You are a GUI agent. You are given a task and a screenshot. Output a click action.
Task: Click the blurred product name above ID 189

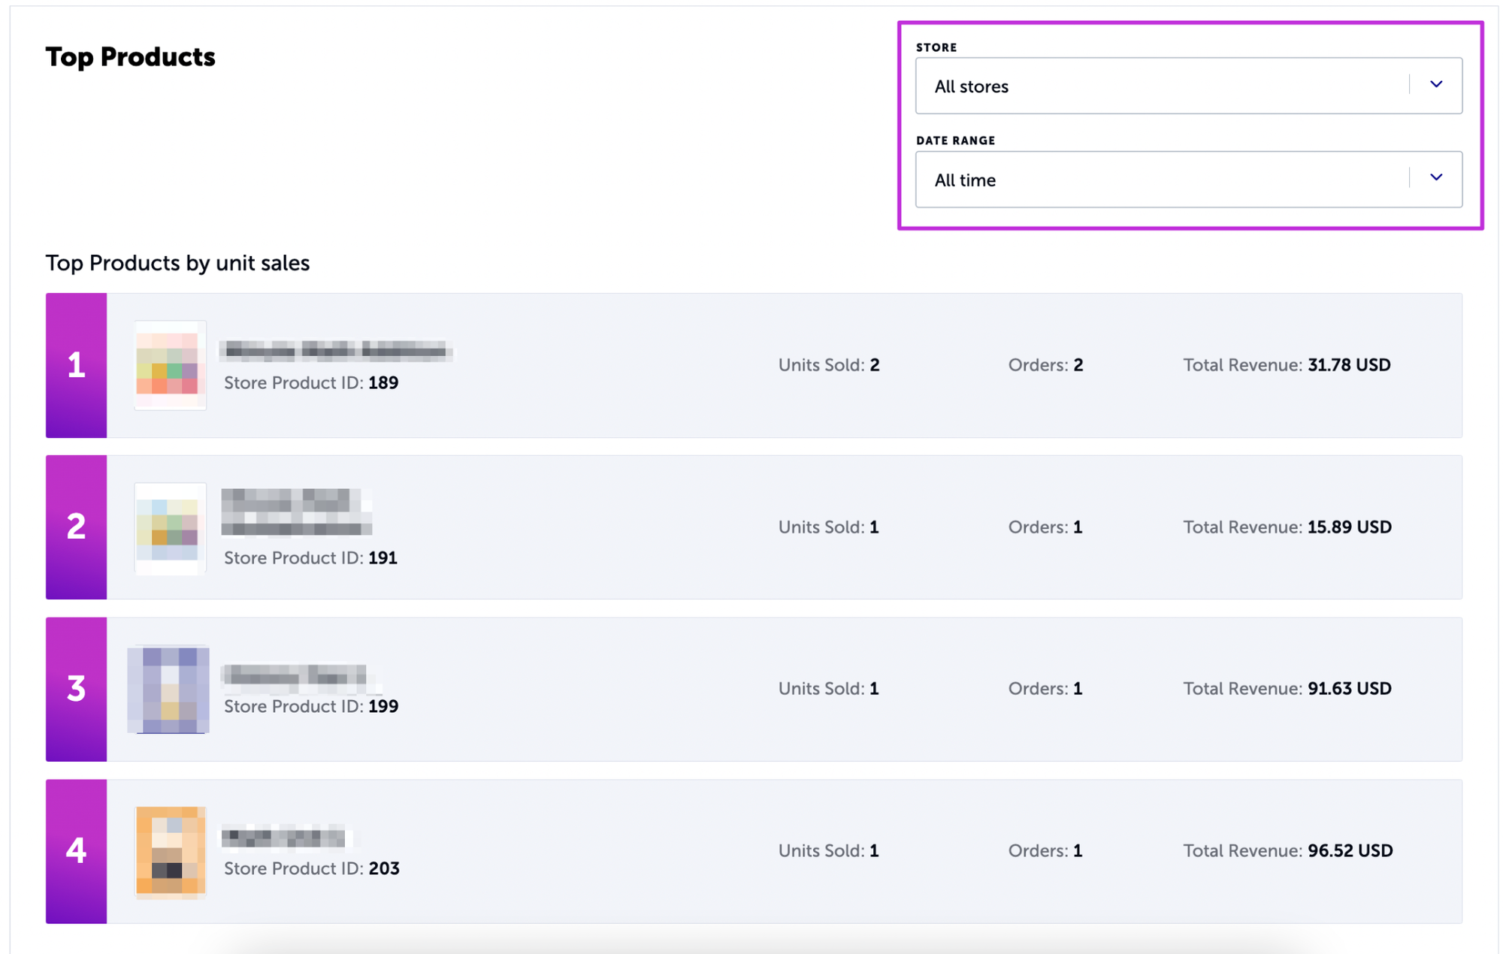pyautogui.click(x=336, y=350)
